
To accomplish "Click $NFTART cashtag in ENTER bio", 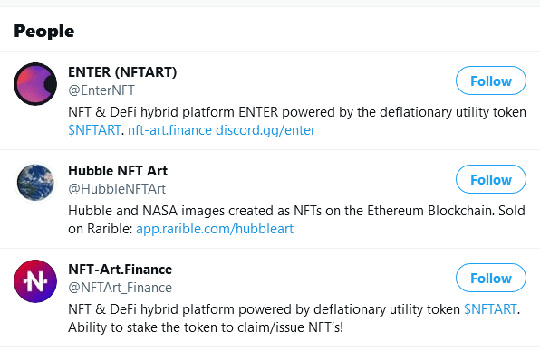I will pos(94,130).
